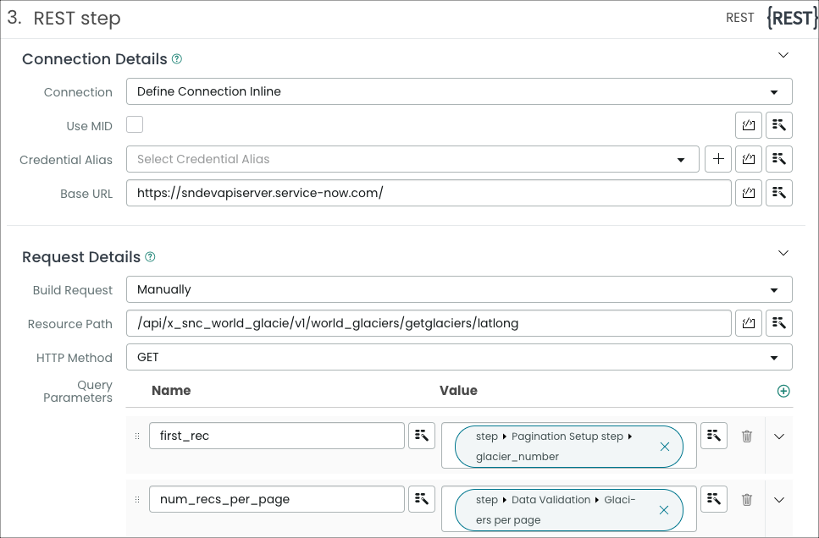This screenshot has width=819, height=538.
Task: Click help icon beside Connection Details
Action: coord(177,59)
